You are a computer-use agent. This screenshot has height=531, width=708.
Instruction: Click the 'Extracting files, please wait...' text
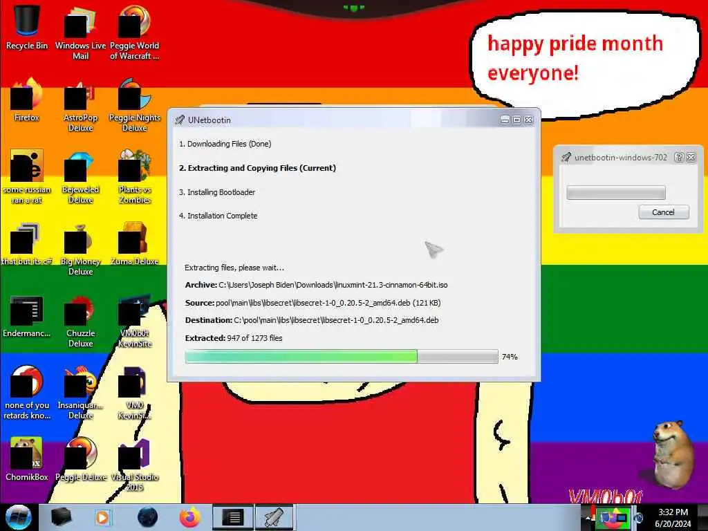(234, 268)
